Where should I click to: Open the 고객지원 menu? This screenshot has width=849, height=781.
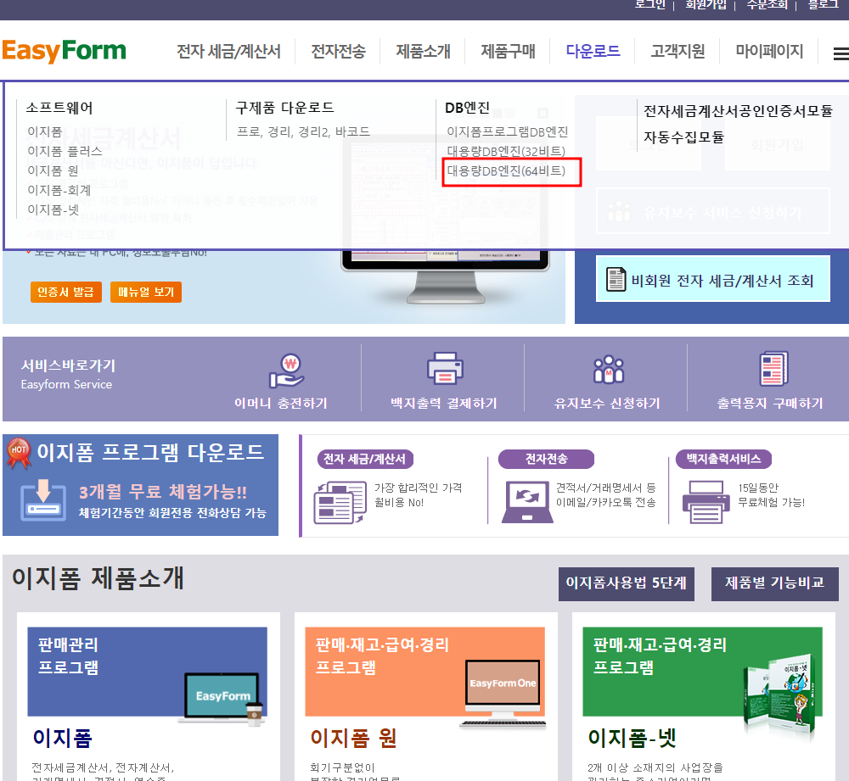tap(678, 52)
